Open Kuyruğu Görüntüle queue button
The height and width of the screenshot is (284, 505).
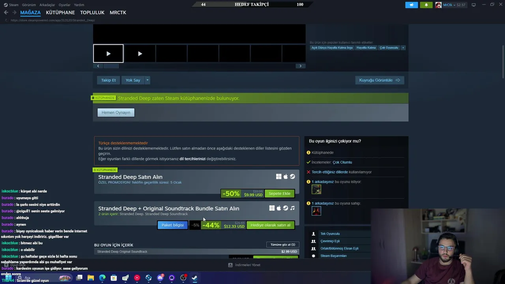(380, 80)
